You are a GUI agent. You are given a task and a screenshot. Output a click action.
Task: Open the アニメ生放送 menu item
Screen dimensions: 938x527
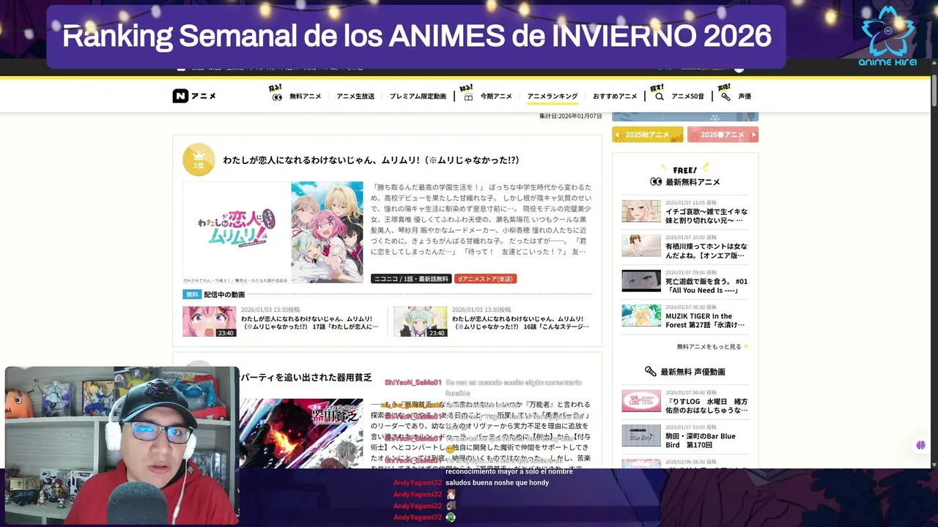[355, 97]
